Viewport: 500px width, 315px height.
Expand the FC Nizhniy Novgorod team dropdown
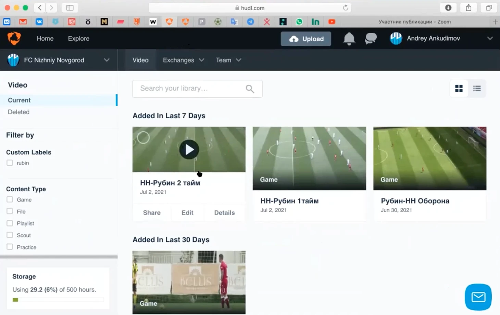(x=107, y=60)
